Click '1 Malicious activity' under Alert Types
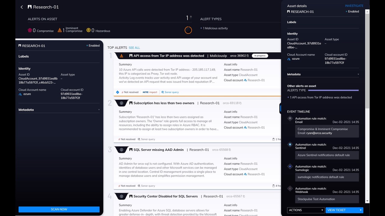This screenshot has height=216, width=385. coord(215,28)
